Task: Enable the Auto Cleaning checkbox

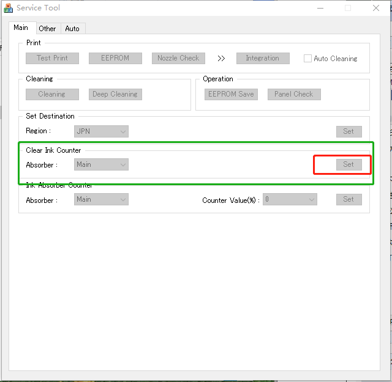Action: 307,59
